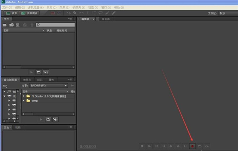Toggle Loop Playback in Files panel

coord(38,72)
